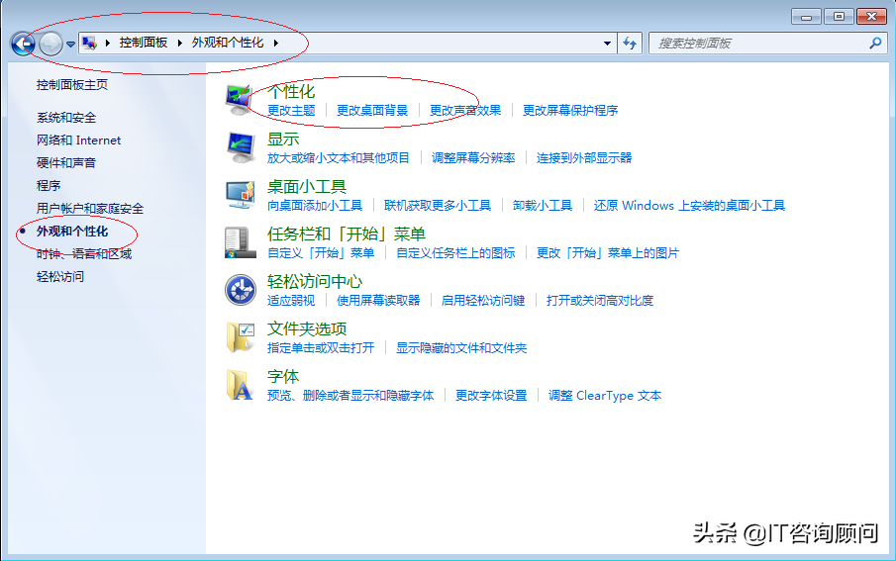Expand the arrow before 控制面板 breadcrumb
896x561 pixels.
tap(108, 43)
